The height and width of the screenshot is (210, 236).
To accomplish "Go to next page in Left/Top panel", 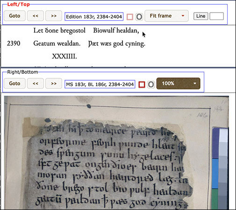I will [x=54, y=16].
